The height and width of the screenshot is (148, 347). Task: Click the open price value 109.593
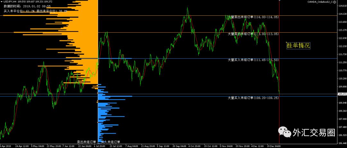point(22,2)
